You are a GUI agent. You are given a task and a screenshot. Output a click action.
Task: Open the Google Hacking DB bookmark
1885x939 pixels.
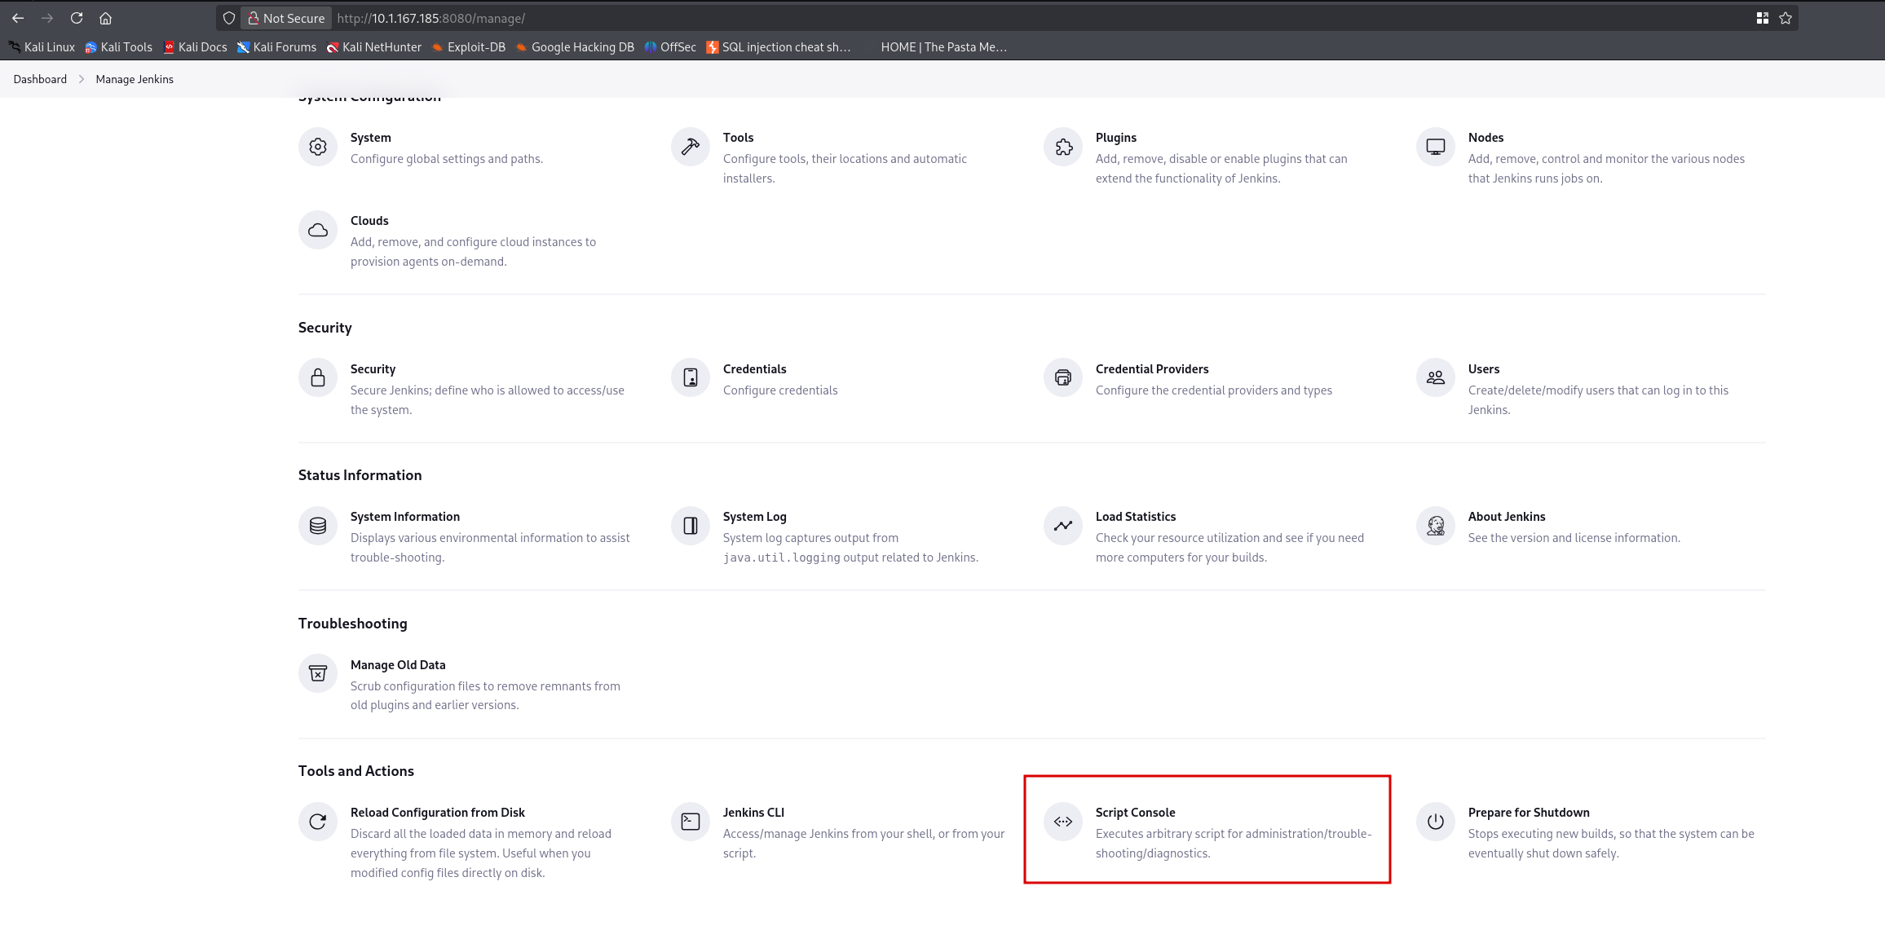tap(575, 47)
